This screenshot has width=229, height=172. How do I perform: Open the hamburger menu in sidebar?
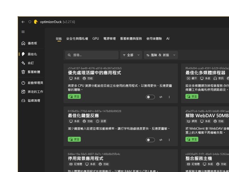click(x=23, y=32)
